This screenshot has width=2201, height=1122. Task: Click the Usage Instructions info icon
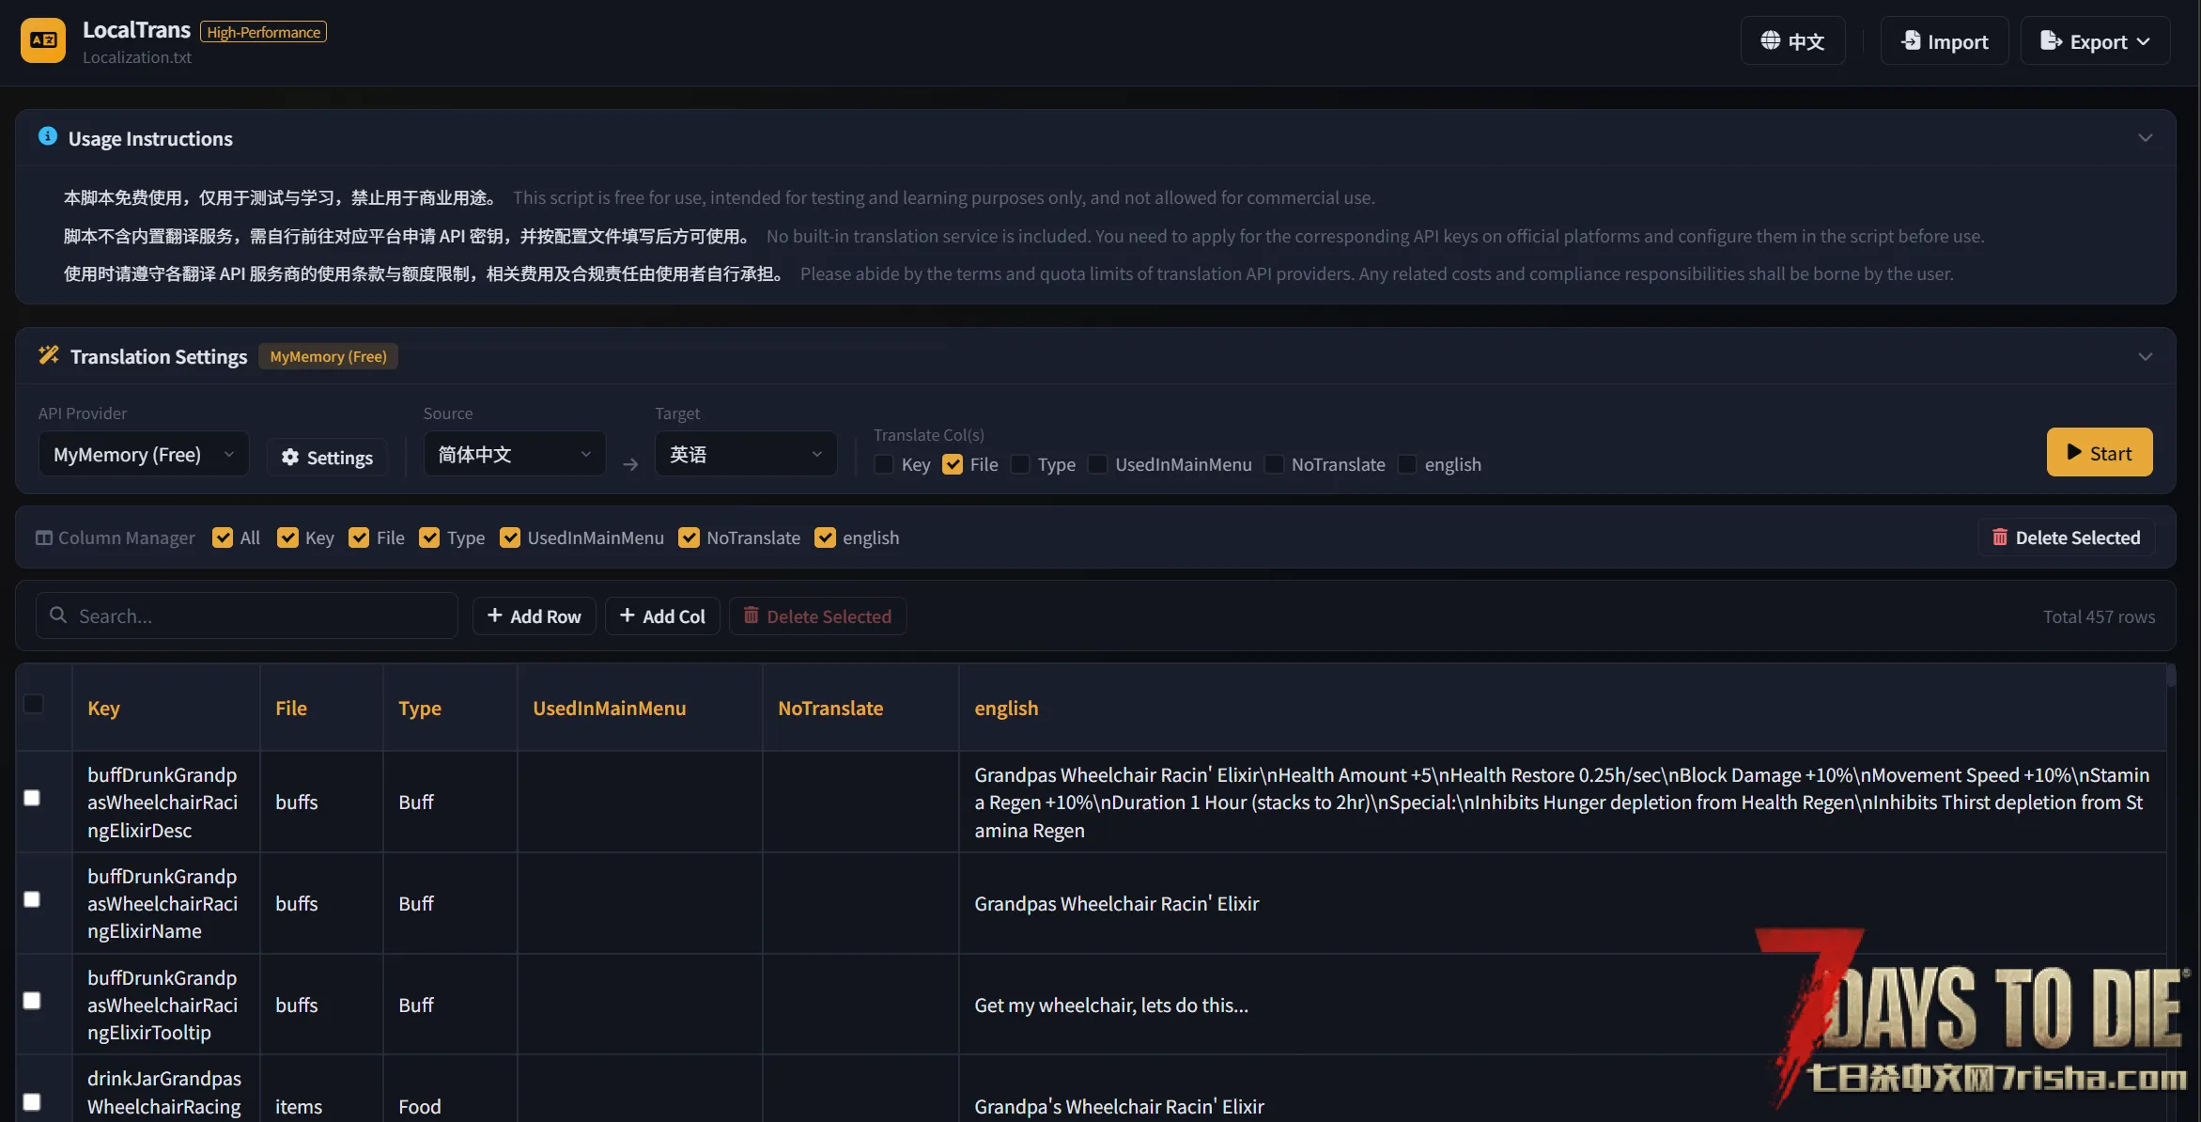(x=47, y=137)
